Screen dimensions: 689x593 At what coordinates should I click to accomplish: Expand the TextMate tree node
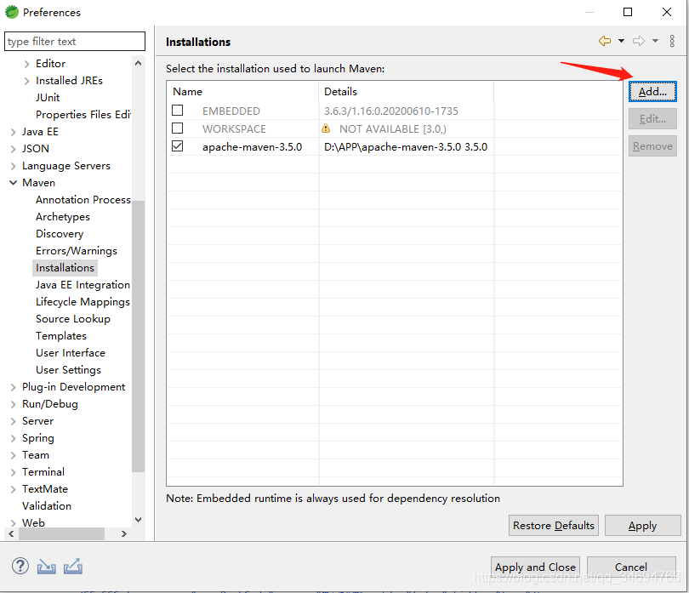click(13, 489)
